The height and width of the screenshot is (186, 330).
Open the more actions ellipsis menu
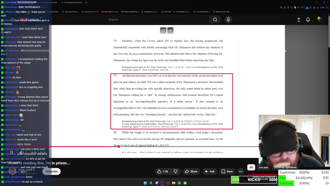[241, 172]
